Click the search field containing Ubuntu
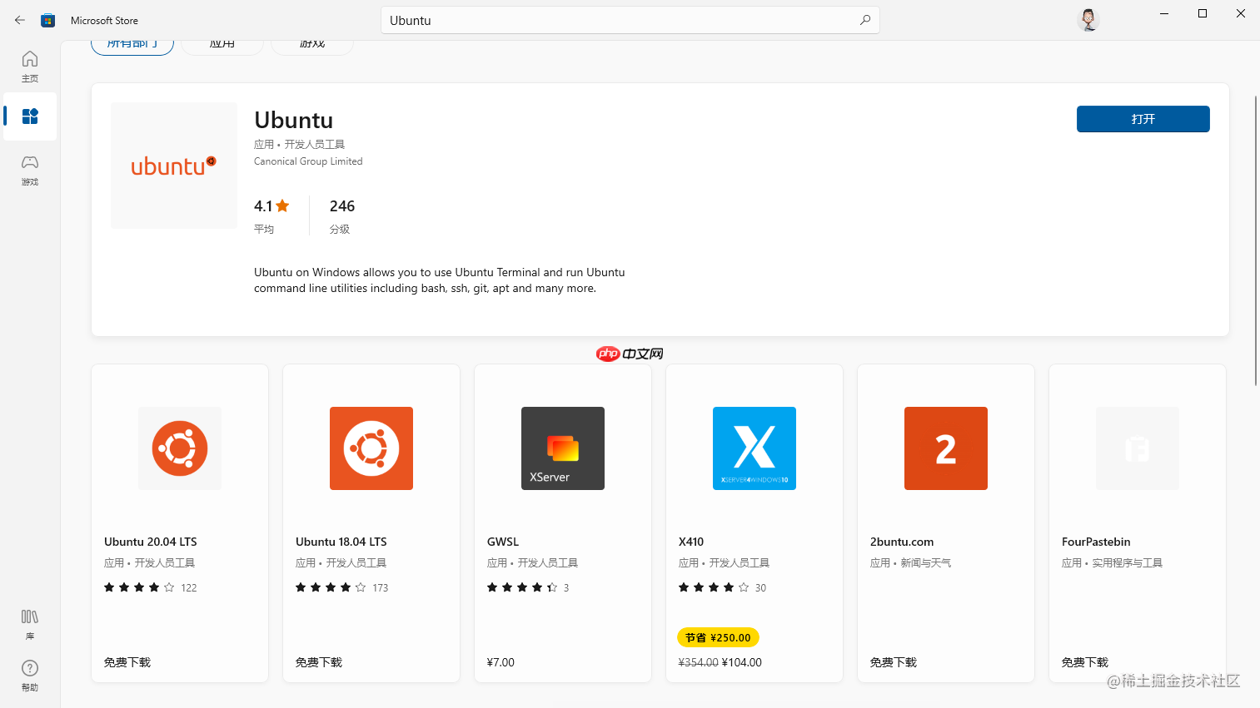The height and width of the screenshot is (708, 1260). [630, 20]
